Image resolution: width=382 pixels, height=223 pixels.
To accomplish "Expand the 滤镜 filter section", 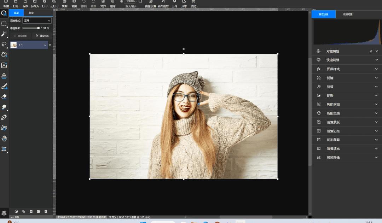I will [376, 78].
